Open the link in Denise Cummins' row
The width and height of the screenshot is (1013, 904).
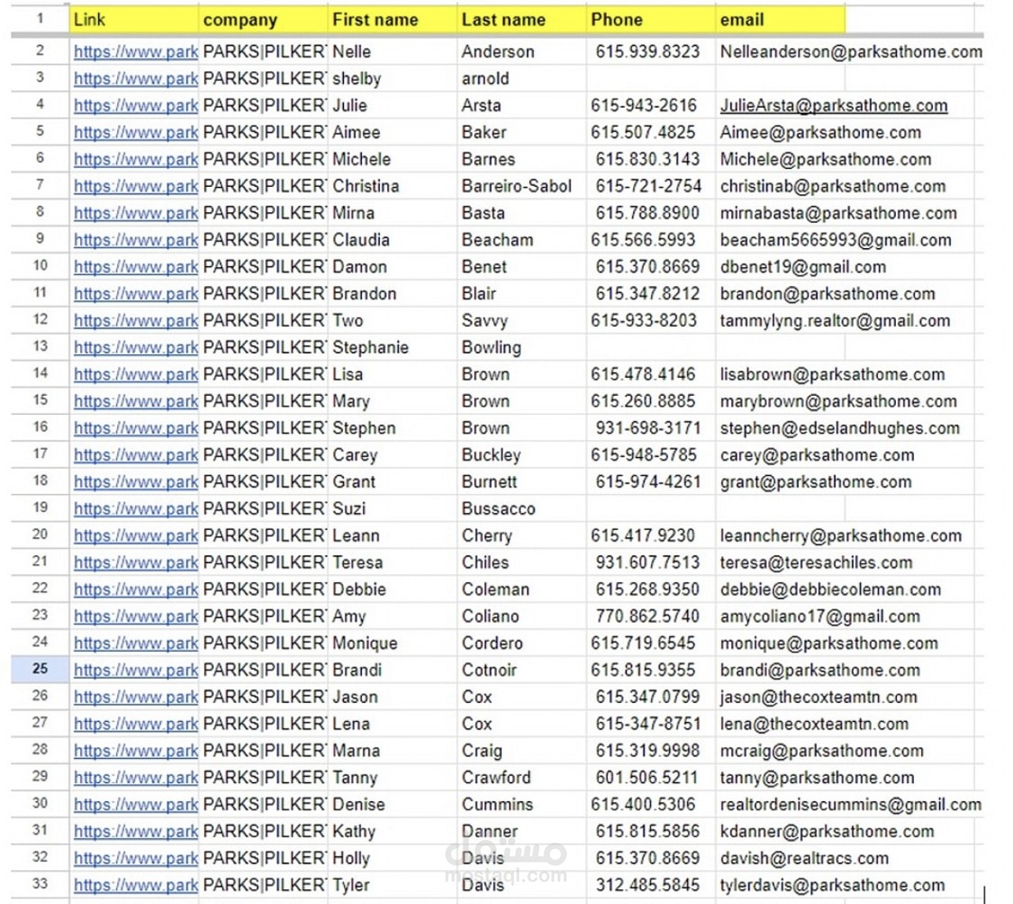tap(136, 805)
